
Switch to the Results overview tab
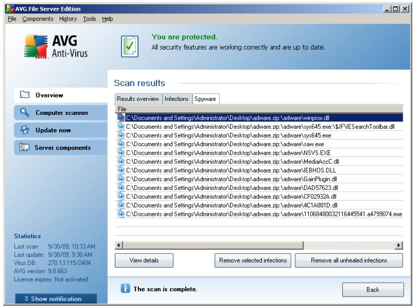138,99
